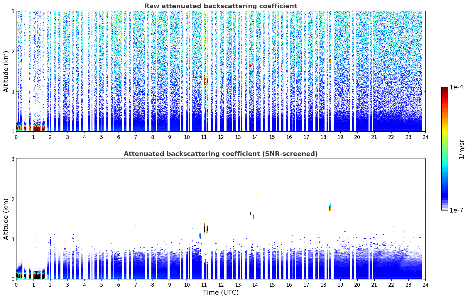Click the '18' time tick under the top plot
This screenshot has height=299, width=468.
coord(323,137)
